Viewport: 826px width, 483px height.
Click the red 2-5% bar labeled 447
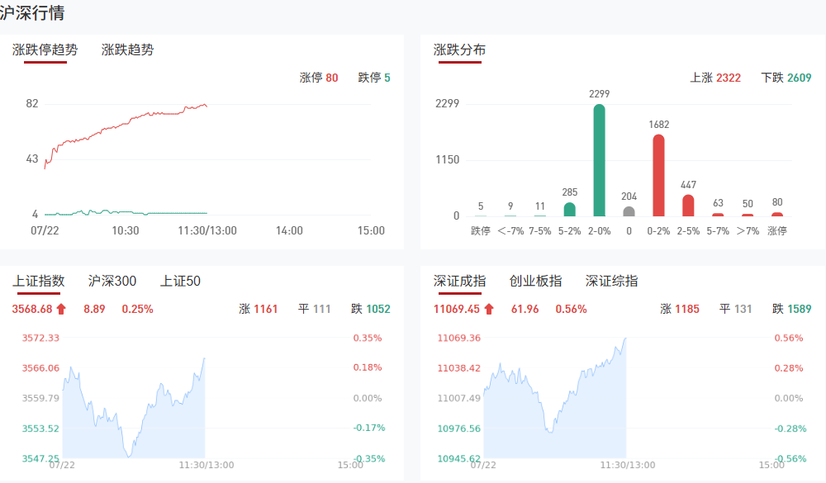click(688, 206)
